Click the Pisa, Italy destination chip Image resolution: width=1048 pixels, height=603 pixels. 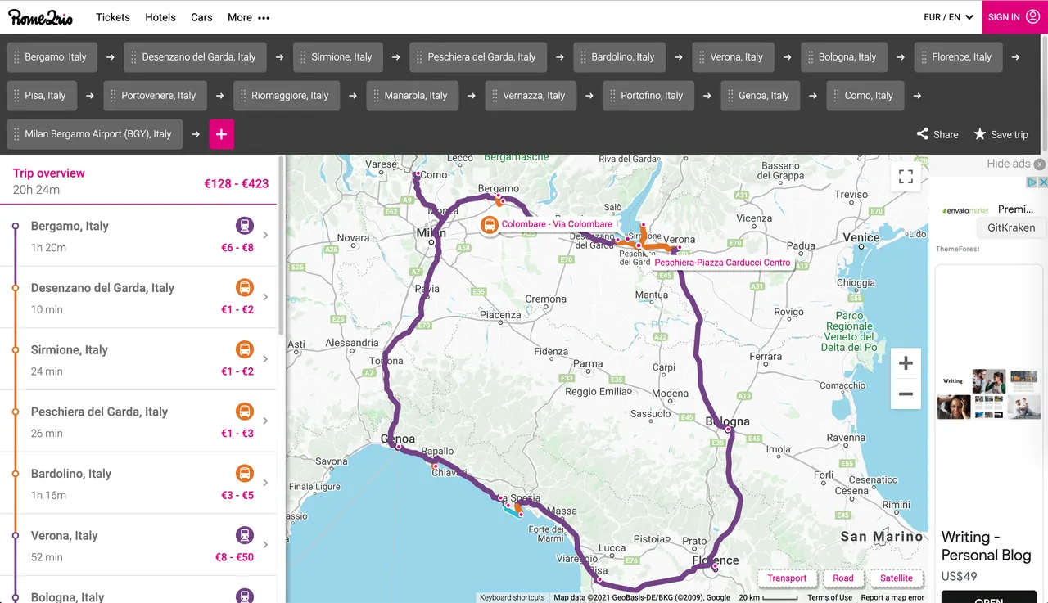[x=42, y=96]
